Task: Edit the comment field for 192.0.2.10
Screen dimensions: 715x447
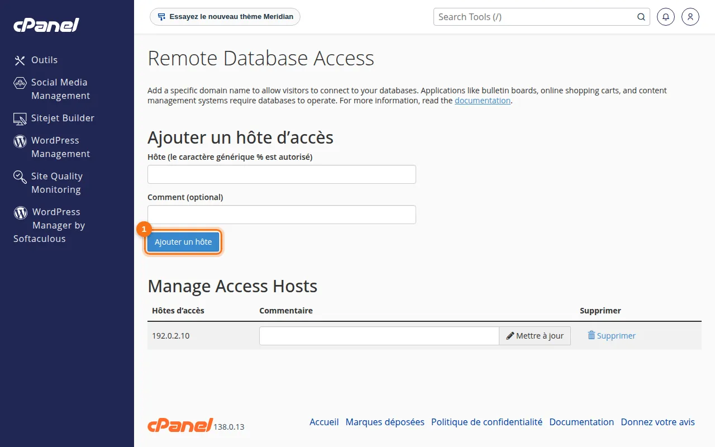Action: (379, 336)
